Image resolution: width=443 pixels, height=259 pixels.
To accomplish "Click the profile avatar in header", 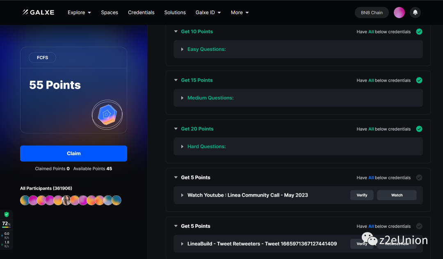I will [x=399, y=13].
